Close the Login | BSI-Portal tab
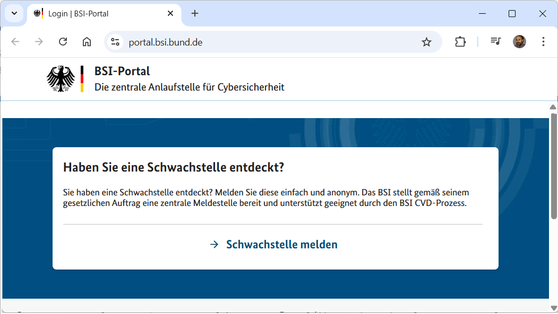 click(x=170, y=14)
